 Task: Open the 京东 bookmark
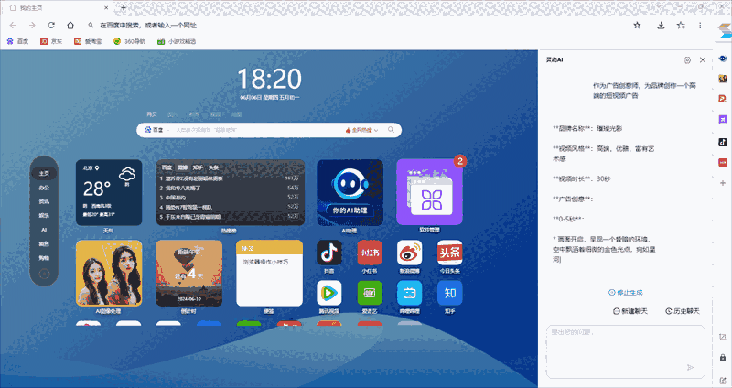(x=51, y=41)
